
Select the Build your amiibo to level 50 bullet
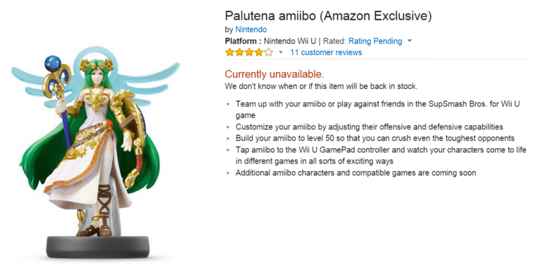[375, 138]
